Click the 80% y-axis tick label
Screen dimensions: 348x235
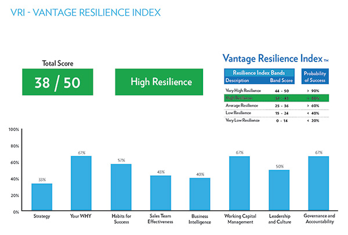14,146
